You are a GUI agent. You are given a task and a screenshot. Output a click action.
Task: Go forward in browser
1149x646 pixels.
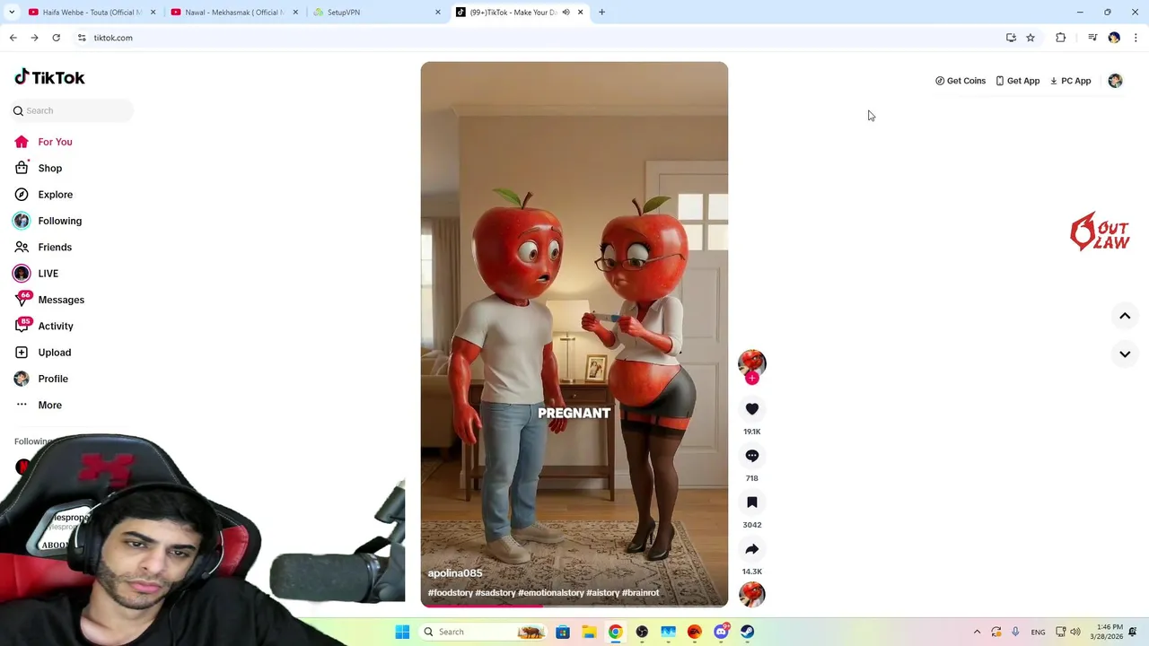click(x=34, y=38)
